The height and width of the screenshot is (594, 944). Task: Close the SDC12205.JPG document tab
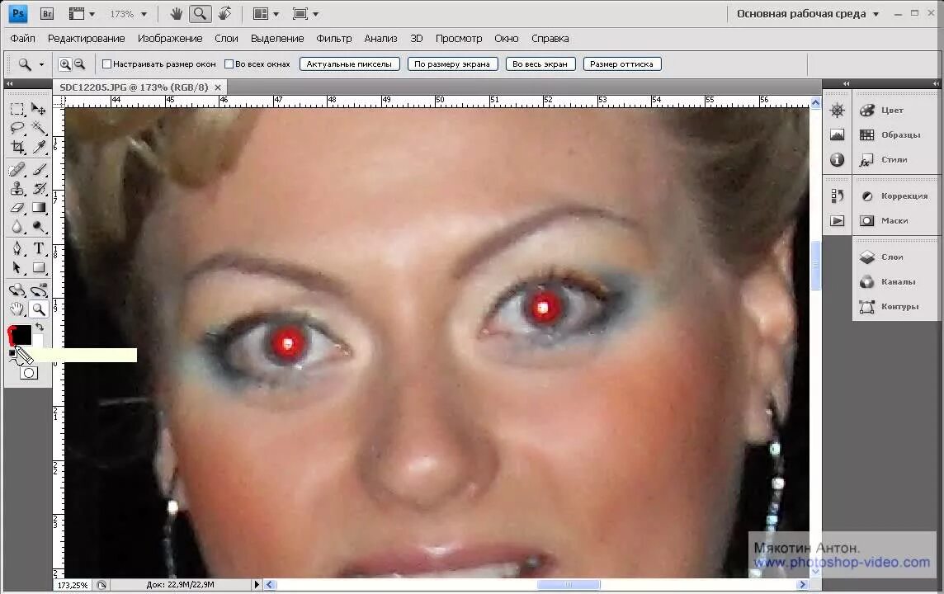point(218,88)
